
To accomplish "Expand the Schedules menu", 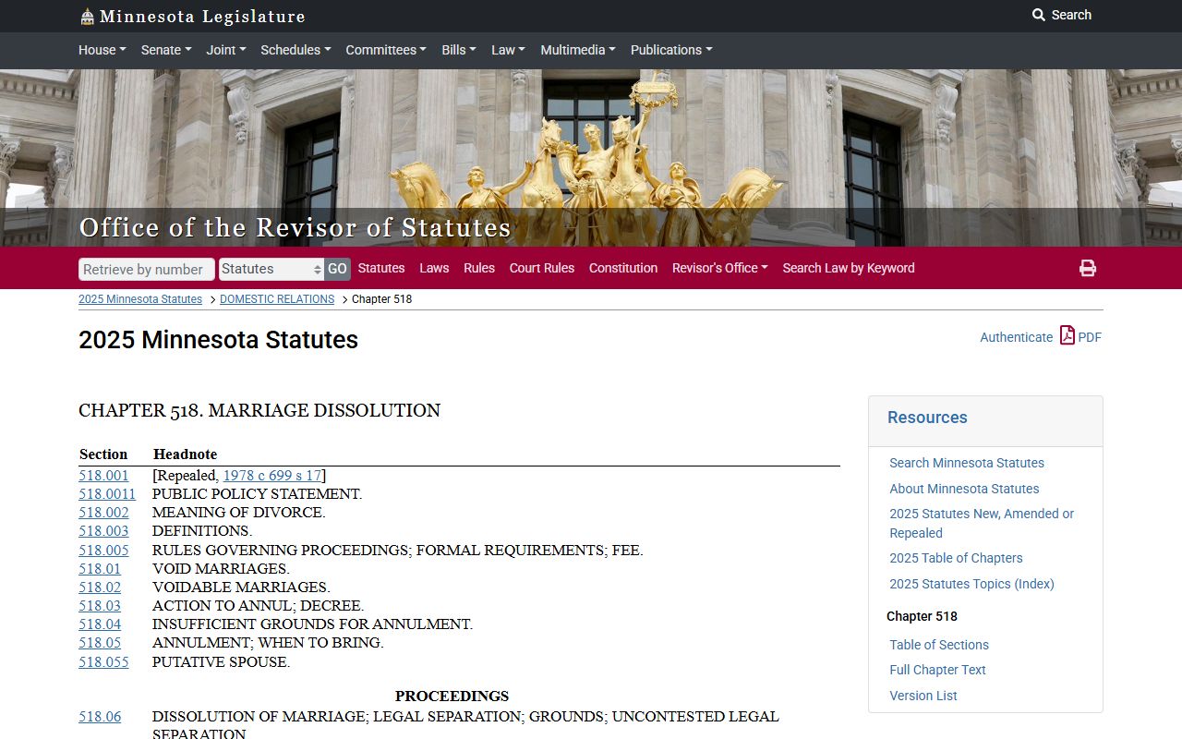I will point(295,50).
